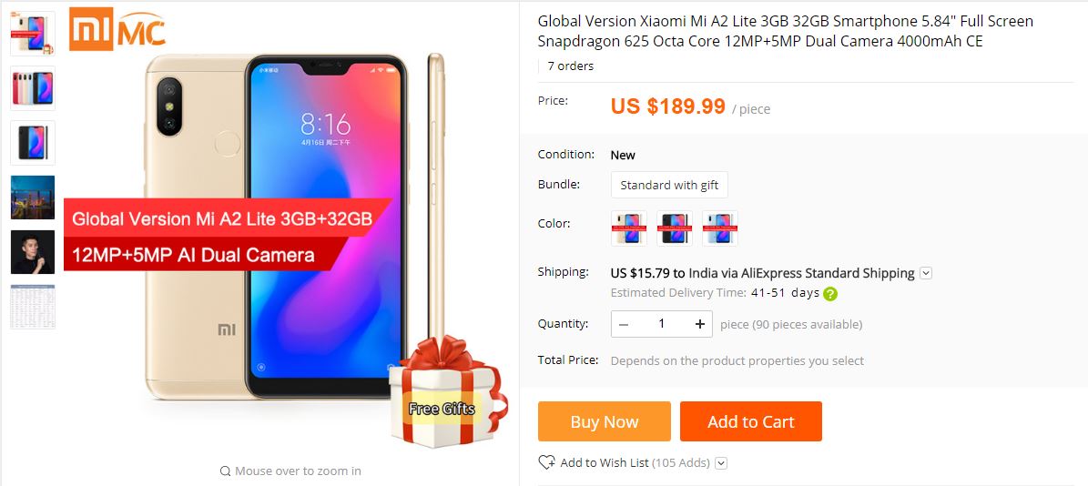Expand the shipping method dropdown arrow
Image resolution: width=1088 pixels, height=486 pixels.
click(926, 273)
